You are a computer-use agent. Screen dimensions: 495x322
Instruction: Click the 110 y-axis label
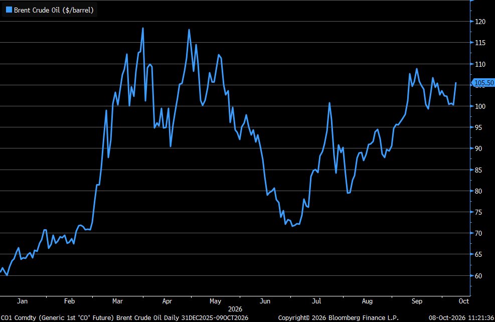[480, 64]
